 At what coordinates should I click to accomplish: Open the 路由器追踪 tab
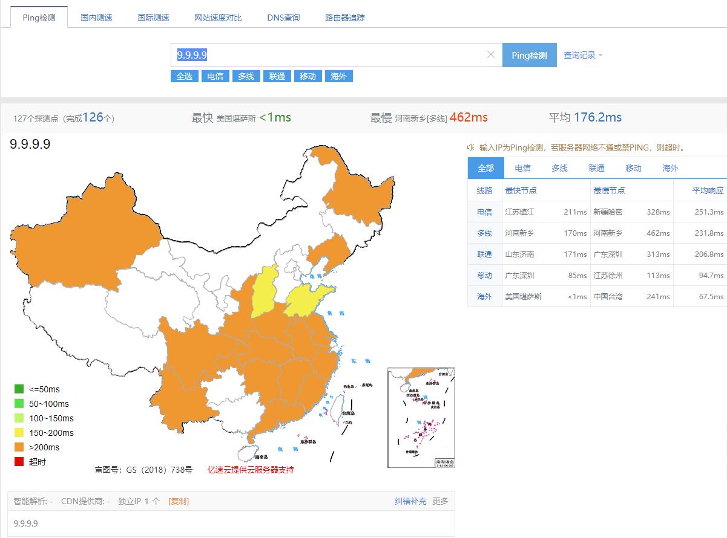click(345, 18)
